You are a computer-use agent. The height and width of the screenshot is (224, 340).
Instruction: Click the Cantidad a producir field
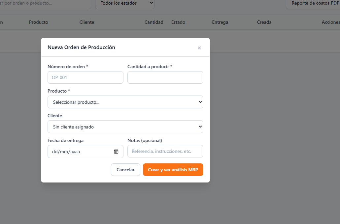click(x=165, y=77)
